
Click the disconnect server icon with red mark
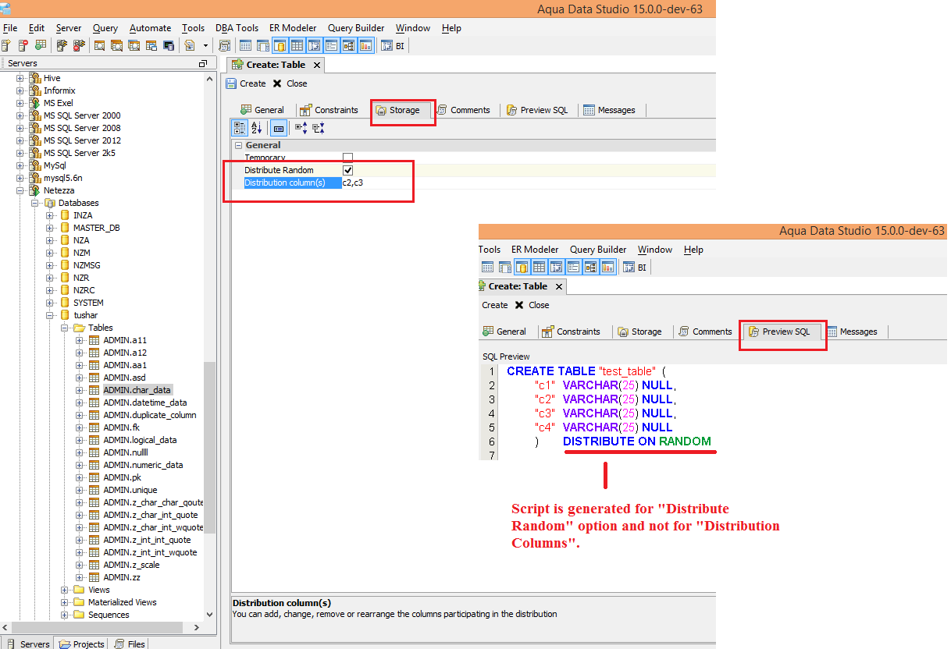coord(79,45)
